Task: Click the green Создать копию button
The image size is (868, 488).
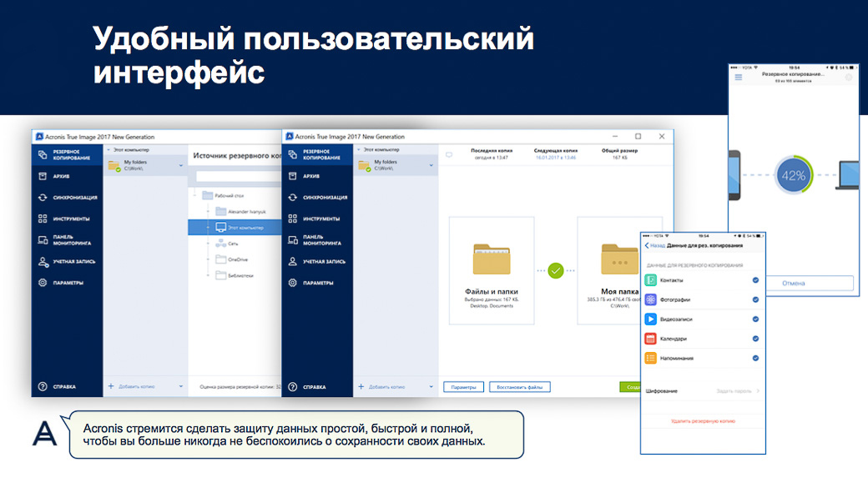Action: click(630, 387)
